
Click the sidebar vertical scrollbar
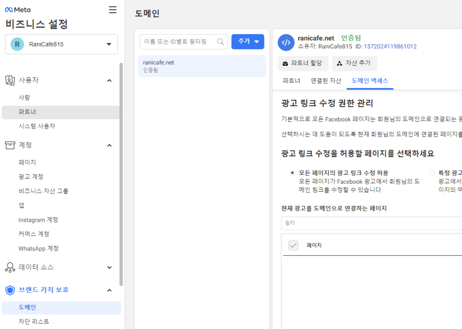[121, 174]
